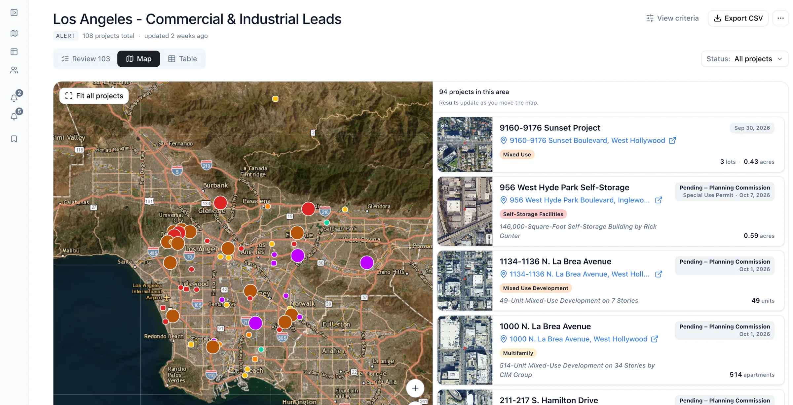793x405 pixels.
Task: Open the 1134-1136 N. La Brea Avenue address link
Action: (x=579, y=274)
